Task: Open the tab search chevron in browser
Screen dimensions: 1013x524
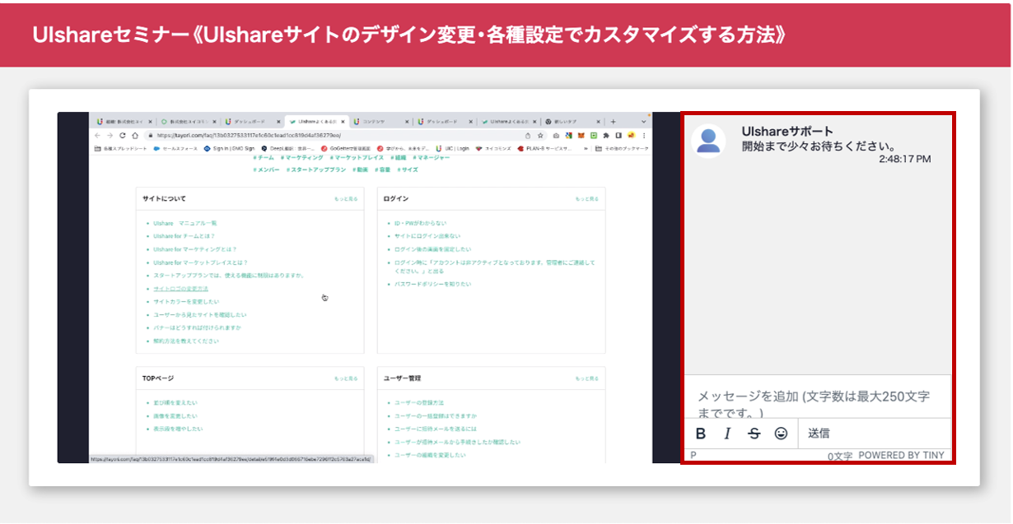Action: point(642,121)
